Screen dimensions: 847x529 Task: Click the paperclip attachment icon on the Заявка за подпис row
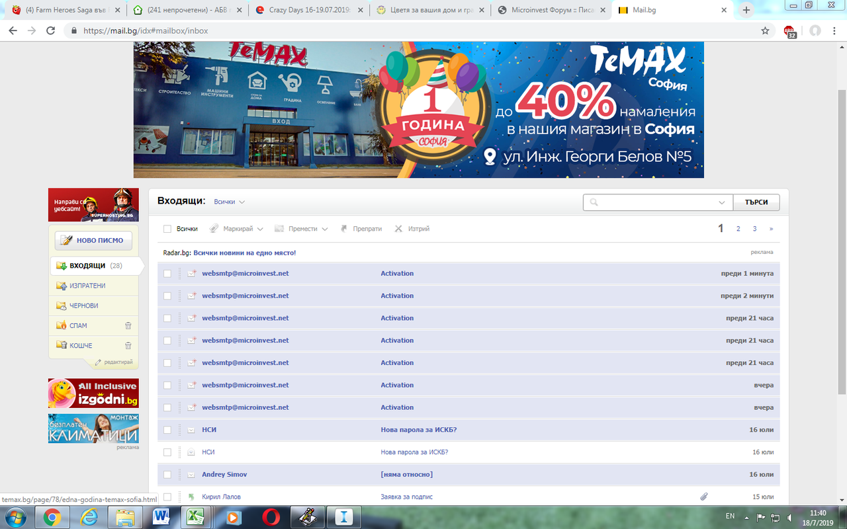tap(704, 497)
